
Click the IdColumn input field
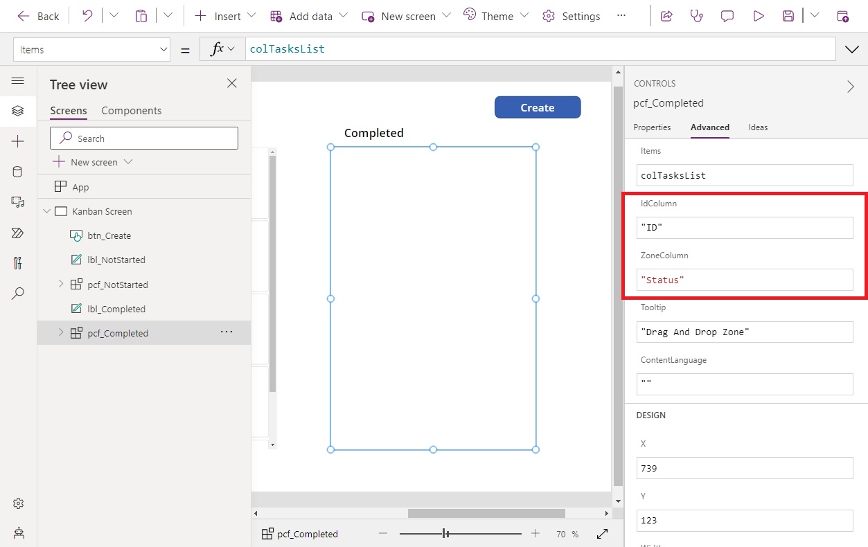pos(744,227)
